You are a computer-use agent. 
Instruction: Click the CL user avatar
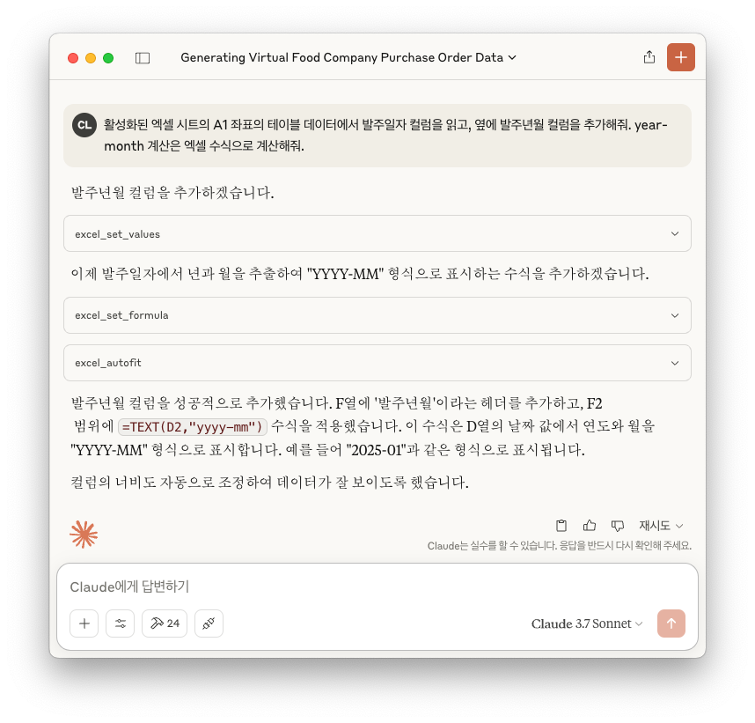84,125
